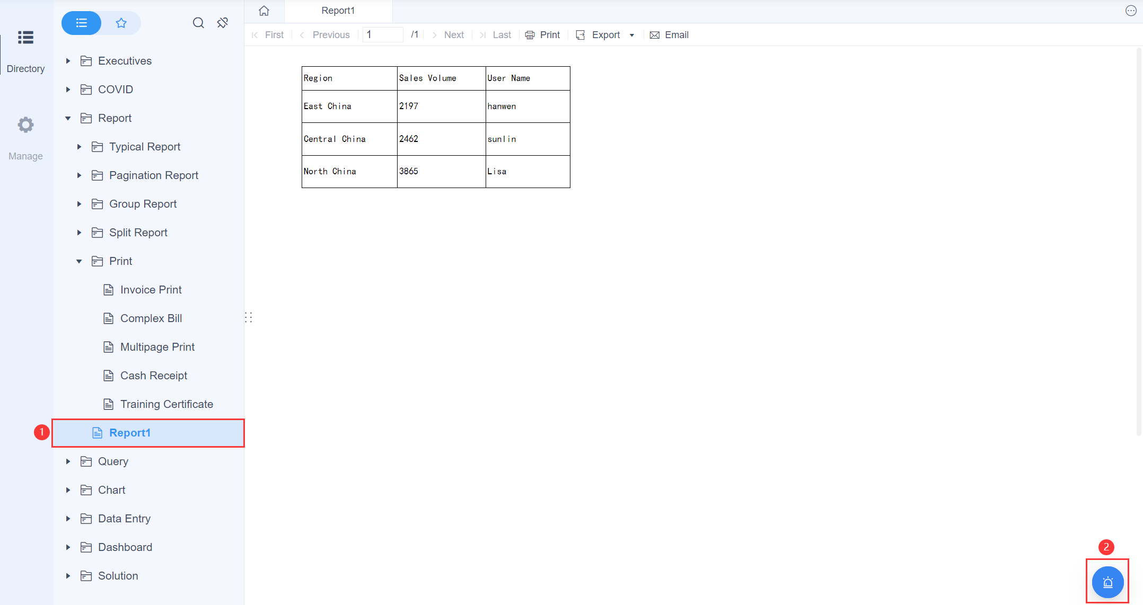1143x605 pixels.
Task: Open the Manage gear icon
Action: click(x=25, y=125)
